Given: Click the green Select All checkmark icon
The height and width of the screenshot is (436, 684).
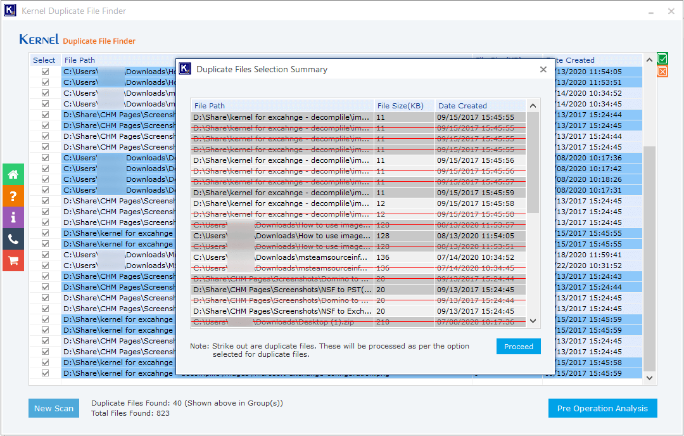Looking at the screenshot, I should click(662, 58).
